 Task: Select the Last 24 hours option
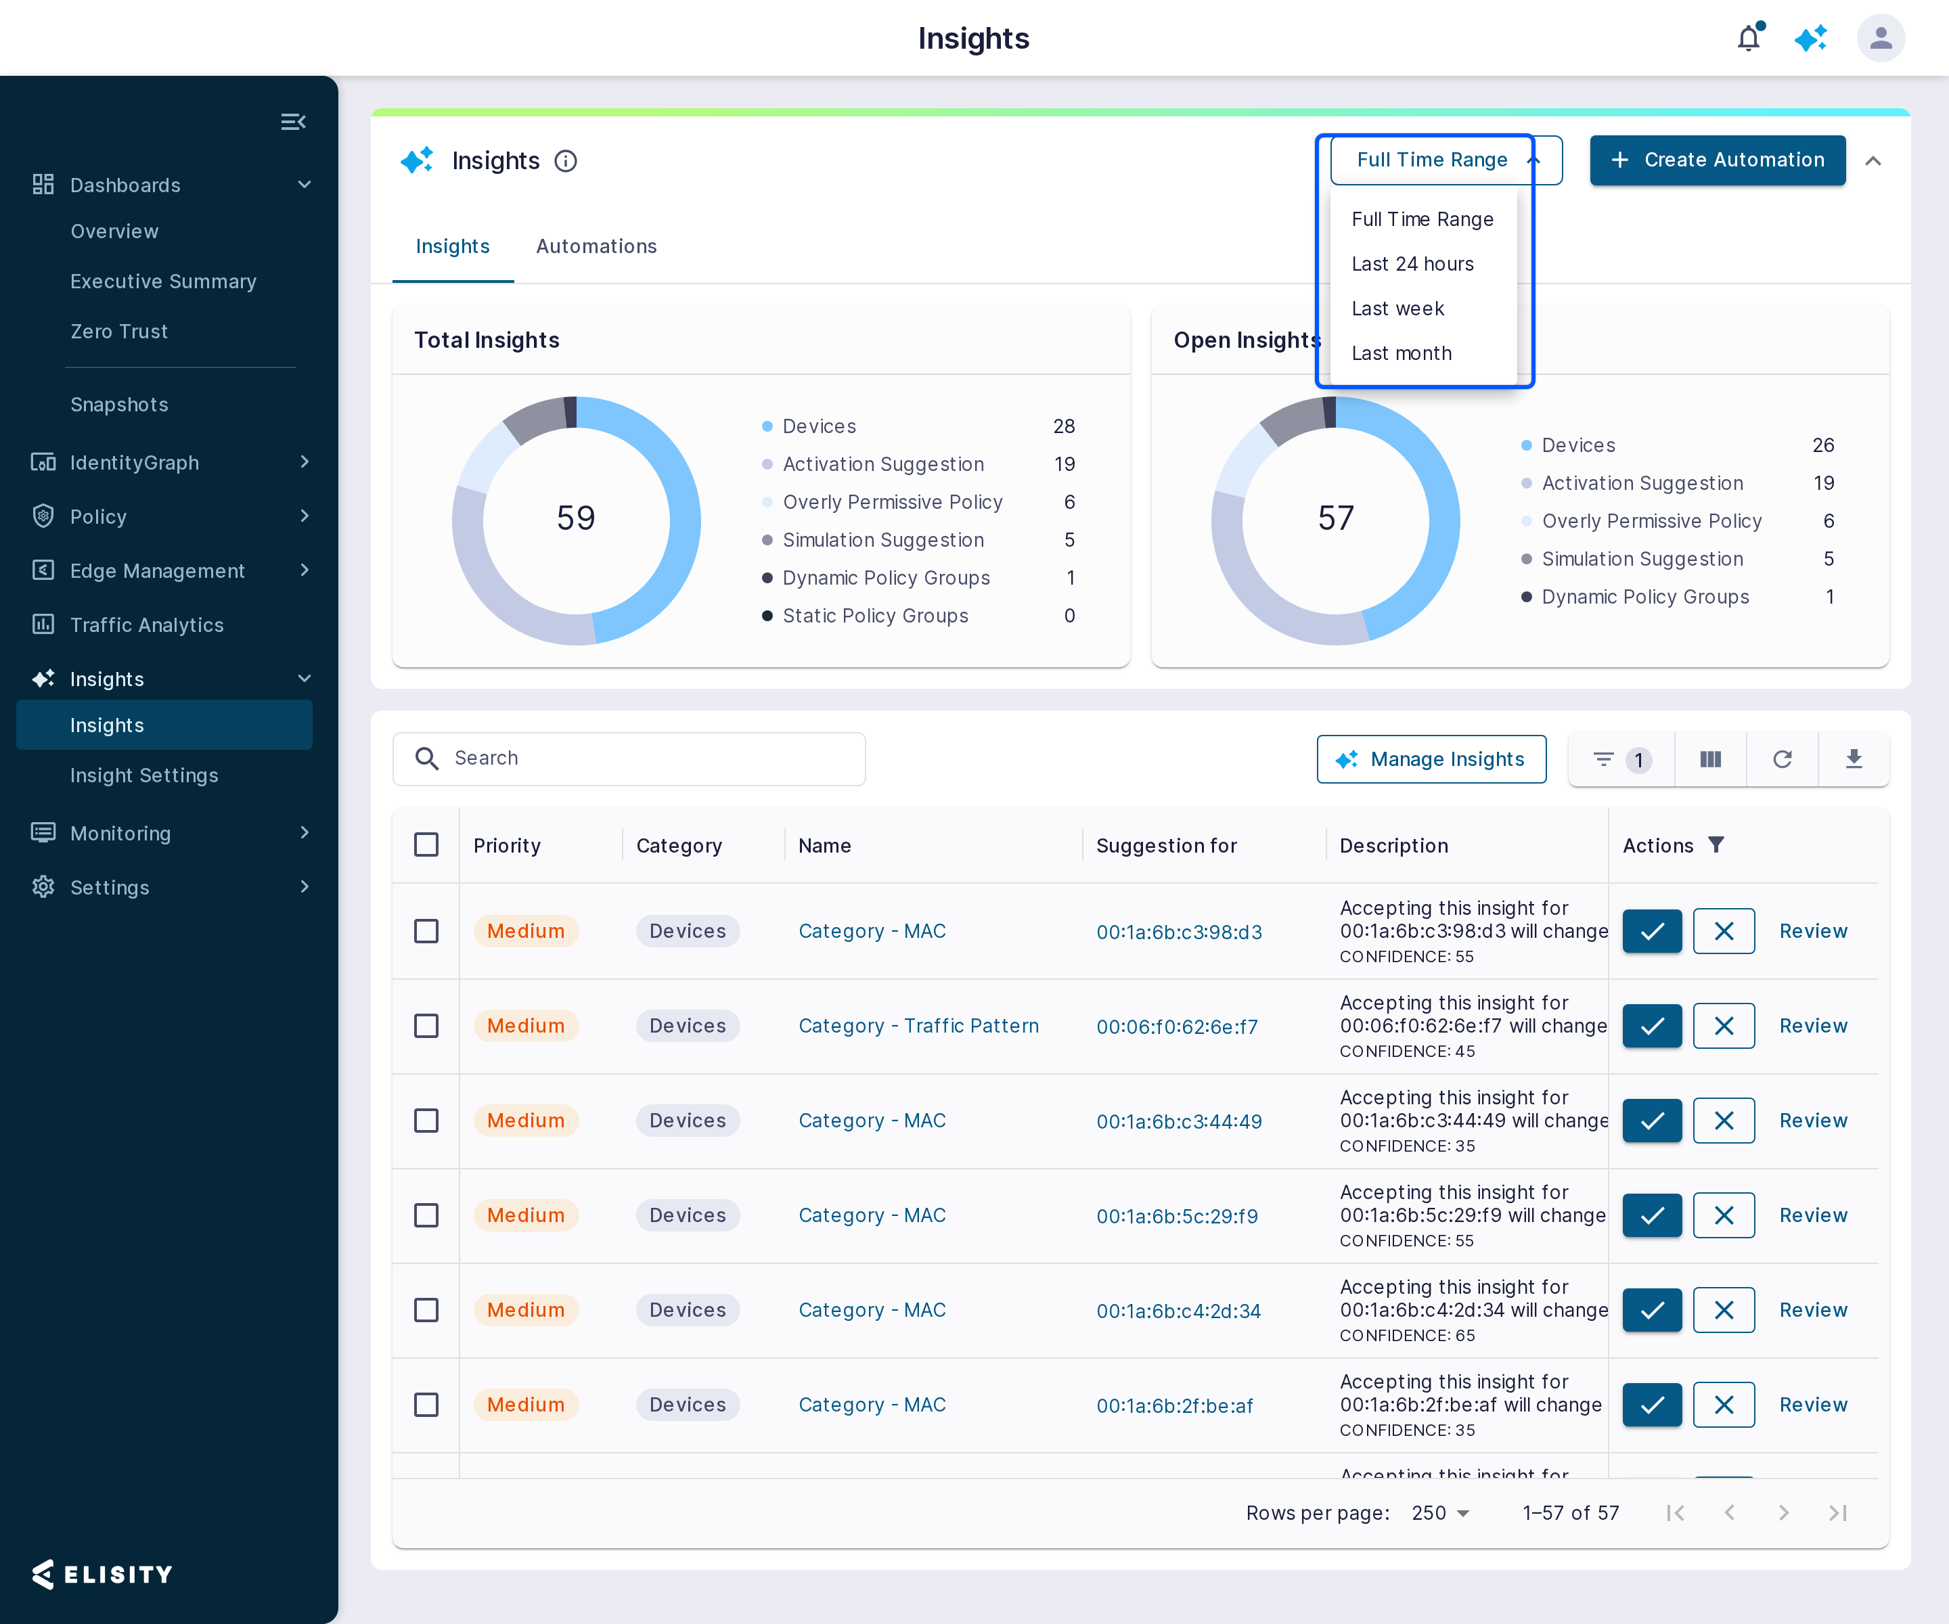pyautogui.click(x=1412, y=265)
